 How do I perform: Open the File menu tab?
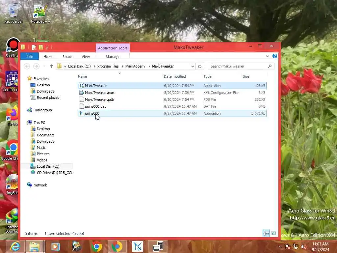[30, 56]
